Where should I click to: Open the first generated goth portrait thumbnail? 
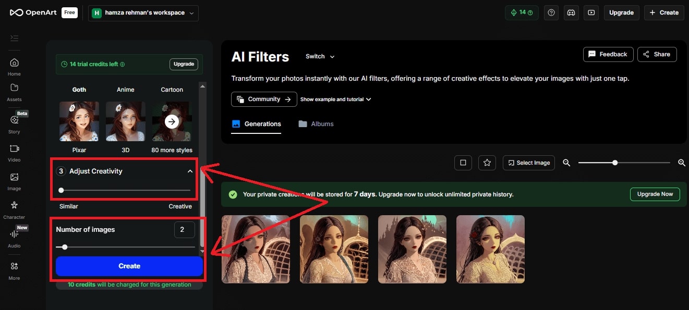point(256,249)
